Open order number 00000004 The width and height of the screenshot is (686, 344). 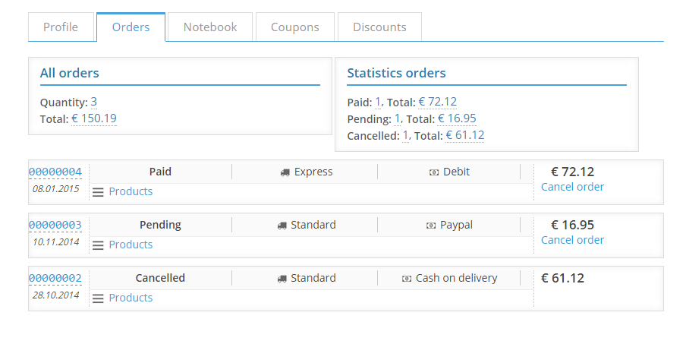coord(55,172)
